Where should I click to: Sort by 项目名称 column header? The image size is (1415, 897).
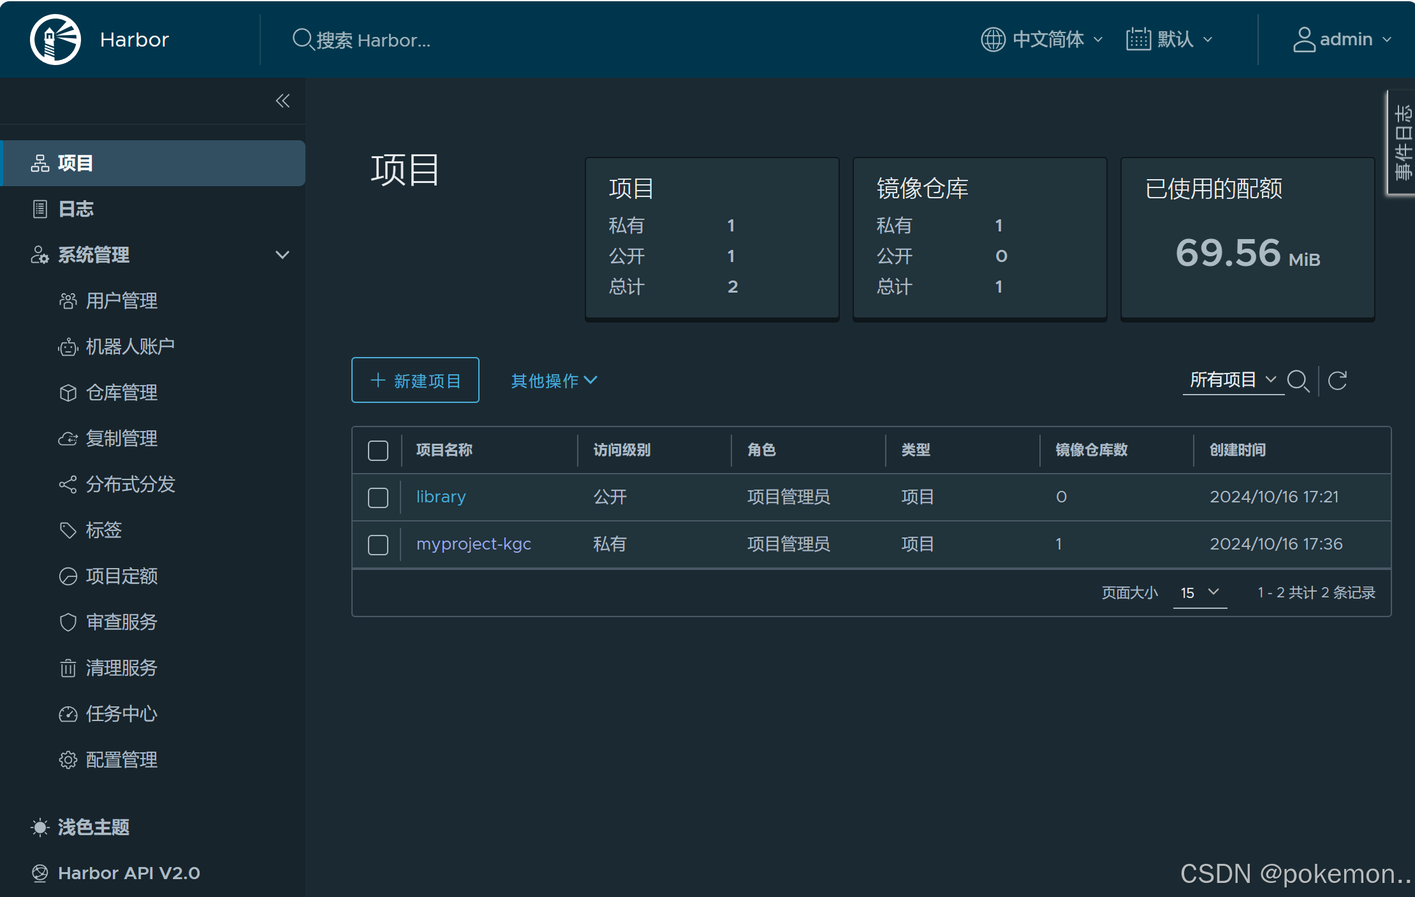coord(444,450)
